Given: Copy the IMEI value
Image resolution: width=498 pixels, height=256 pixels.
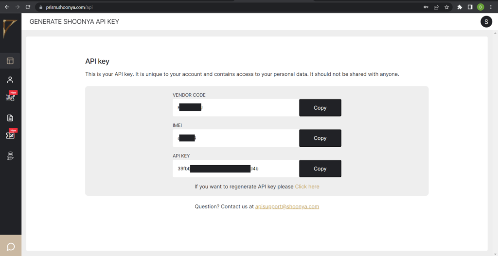Looking at the screenshot, I should point(320,138).
